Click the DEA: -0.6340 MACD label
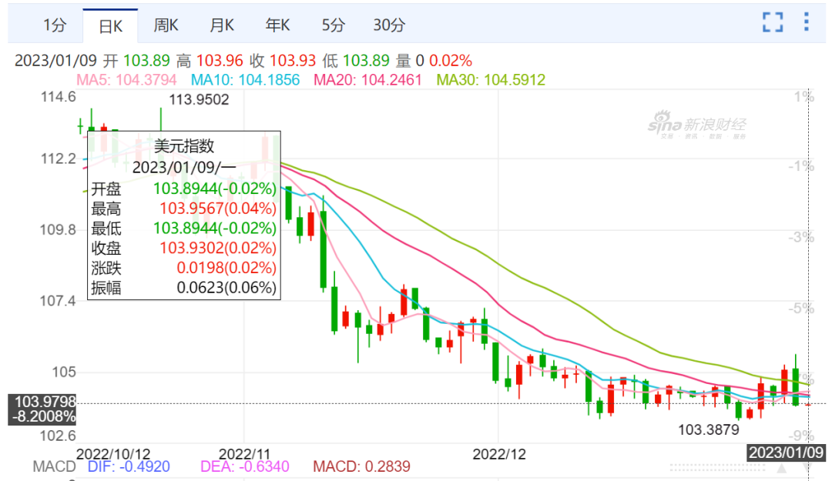The height and width of the screenshot is (481, 832). 245,466
